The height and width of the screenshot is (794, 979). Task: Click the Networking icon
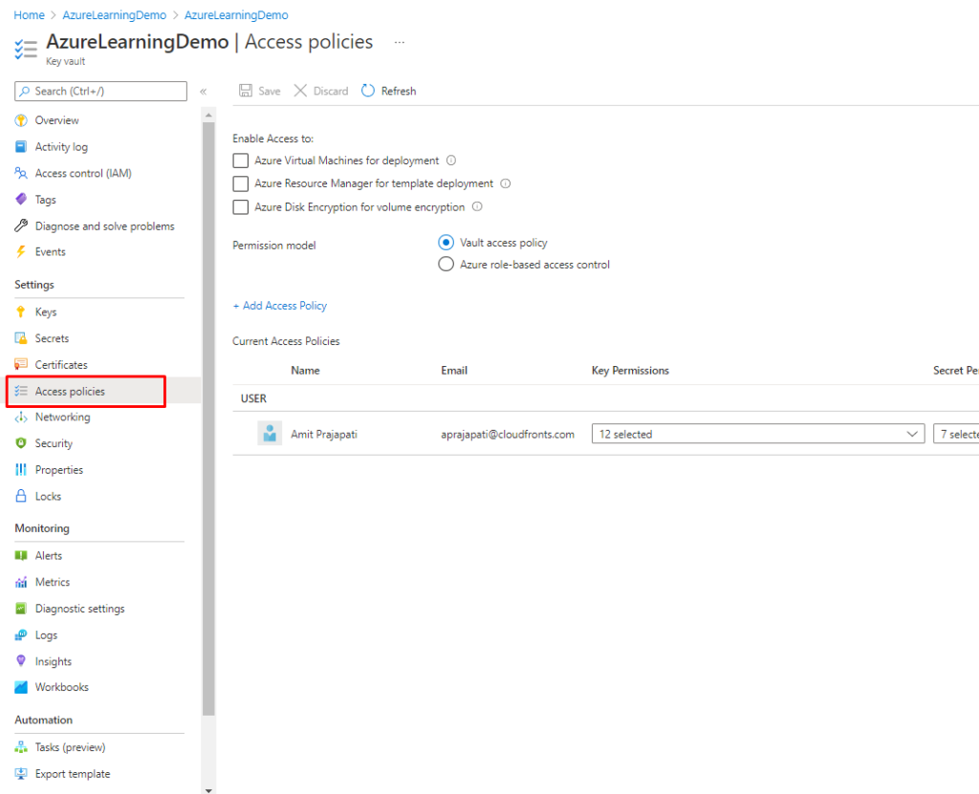[21, 417]
